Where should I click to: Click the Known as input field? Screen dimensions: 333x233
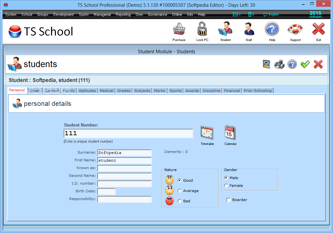point(124,168)
